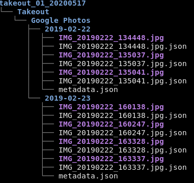Select the takeout_01_20200517 root folder

tap(43, 3)
